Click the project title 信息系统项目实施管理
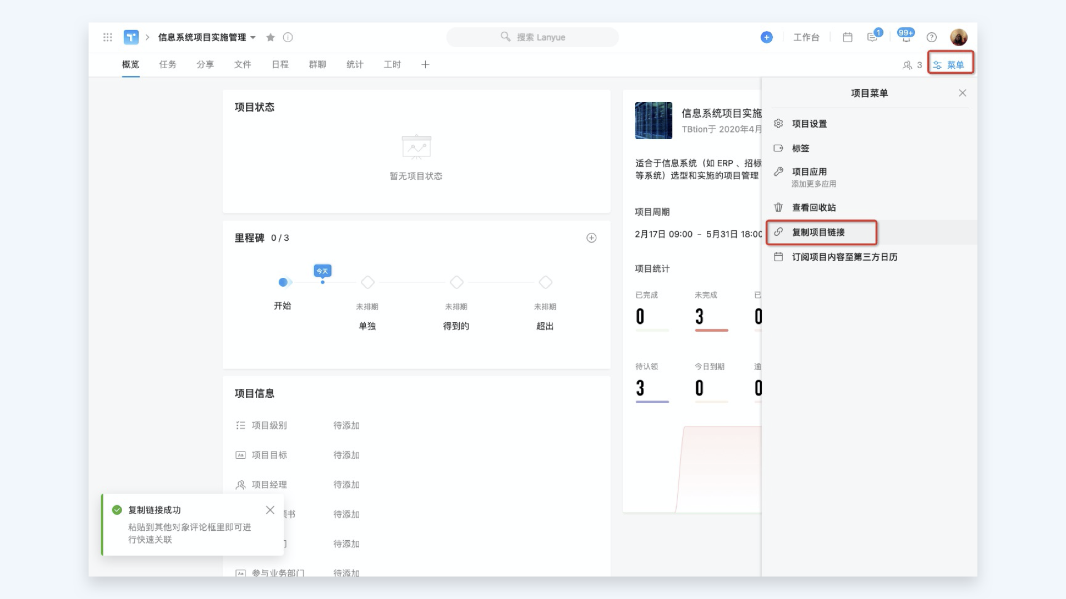Viewport: 1066px width, 599px height. coord(202,37)
